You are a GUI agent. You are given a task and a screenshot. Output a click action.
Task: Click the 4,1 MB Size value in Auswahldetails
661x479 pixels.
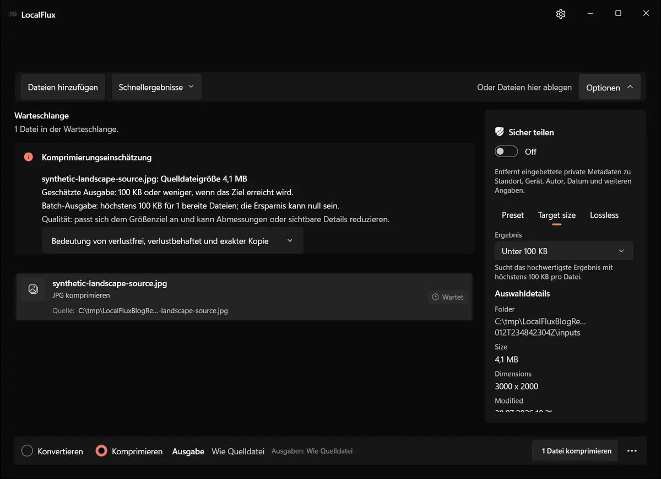[506, 359]
